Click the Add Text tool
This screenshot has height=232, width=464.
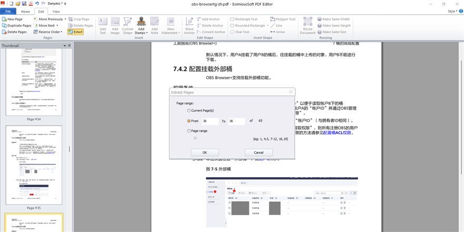click(103, 25)
